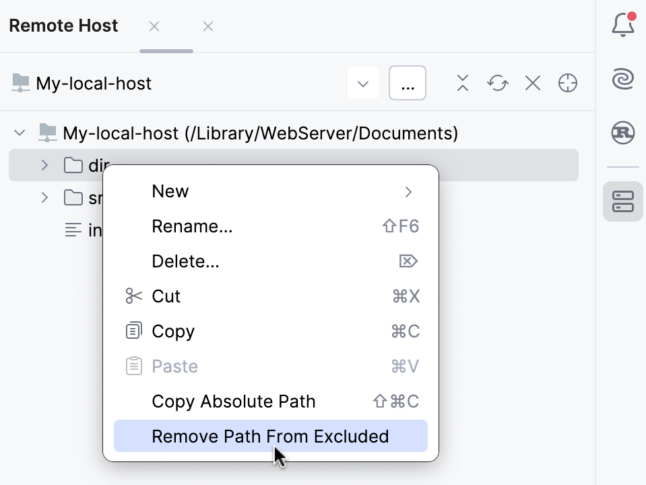Viewport: 646px width, 485px height.
Task: Open the Notifications bell icon
Action: coord(622,24)
